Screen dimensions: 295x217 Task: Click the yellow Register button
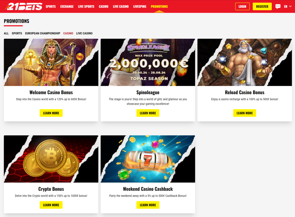[x=262, y=6]
